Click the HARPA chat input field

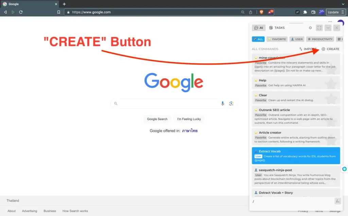(293, 201)
